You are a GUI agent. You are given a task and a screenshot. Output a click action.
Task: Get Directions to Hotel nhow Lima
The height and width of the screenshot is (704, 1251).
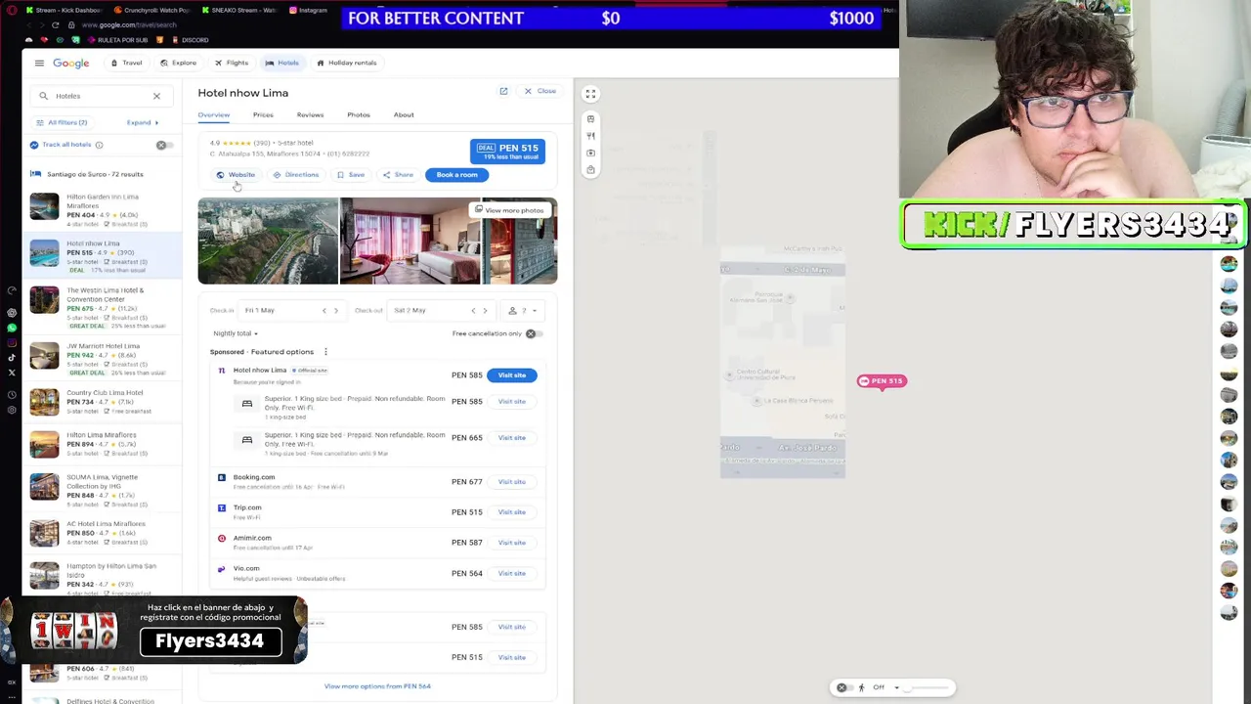point(296,175)
